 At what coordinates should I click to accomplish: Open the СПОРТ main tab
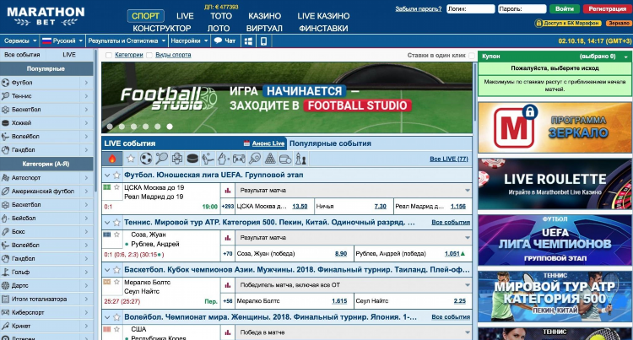(145, 16)
